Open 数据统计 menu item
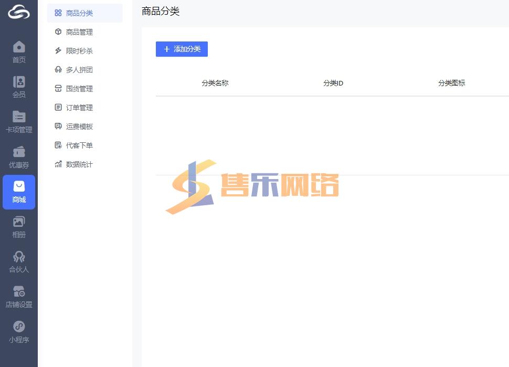Screen dimensions: 509x367 [x=84, y=164]
